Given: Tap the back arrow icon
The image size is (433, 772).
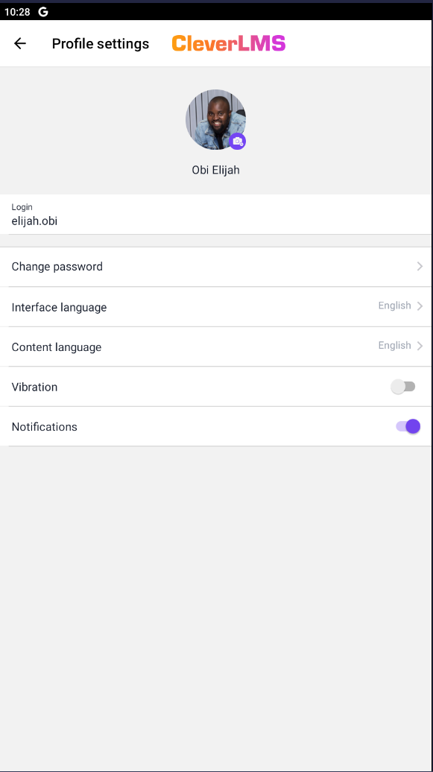Looking at the screenshot, I should pos(19,43).
